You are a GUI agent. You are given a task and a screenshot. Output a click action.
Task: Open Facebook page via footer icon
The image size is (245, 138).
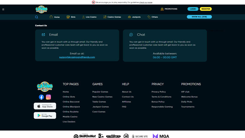pos(41,97)
